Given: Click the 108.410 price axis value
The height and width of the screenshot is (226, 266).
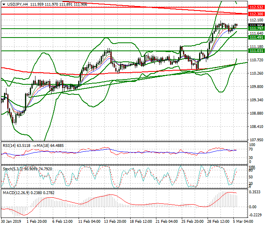Looking at the screenshot, I should 256,126.
